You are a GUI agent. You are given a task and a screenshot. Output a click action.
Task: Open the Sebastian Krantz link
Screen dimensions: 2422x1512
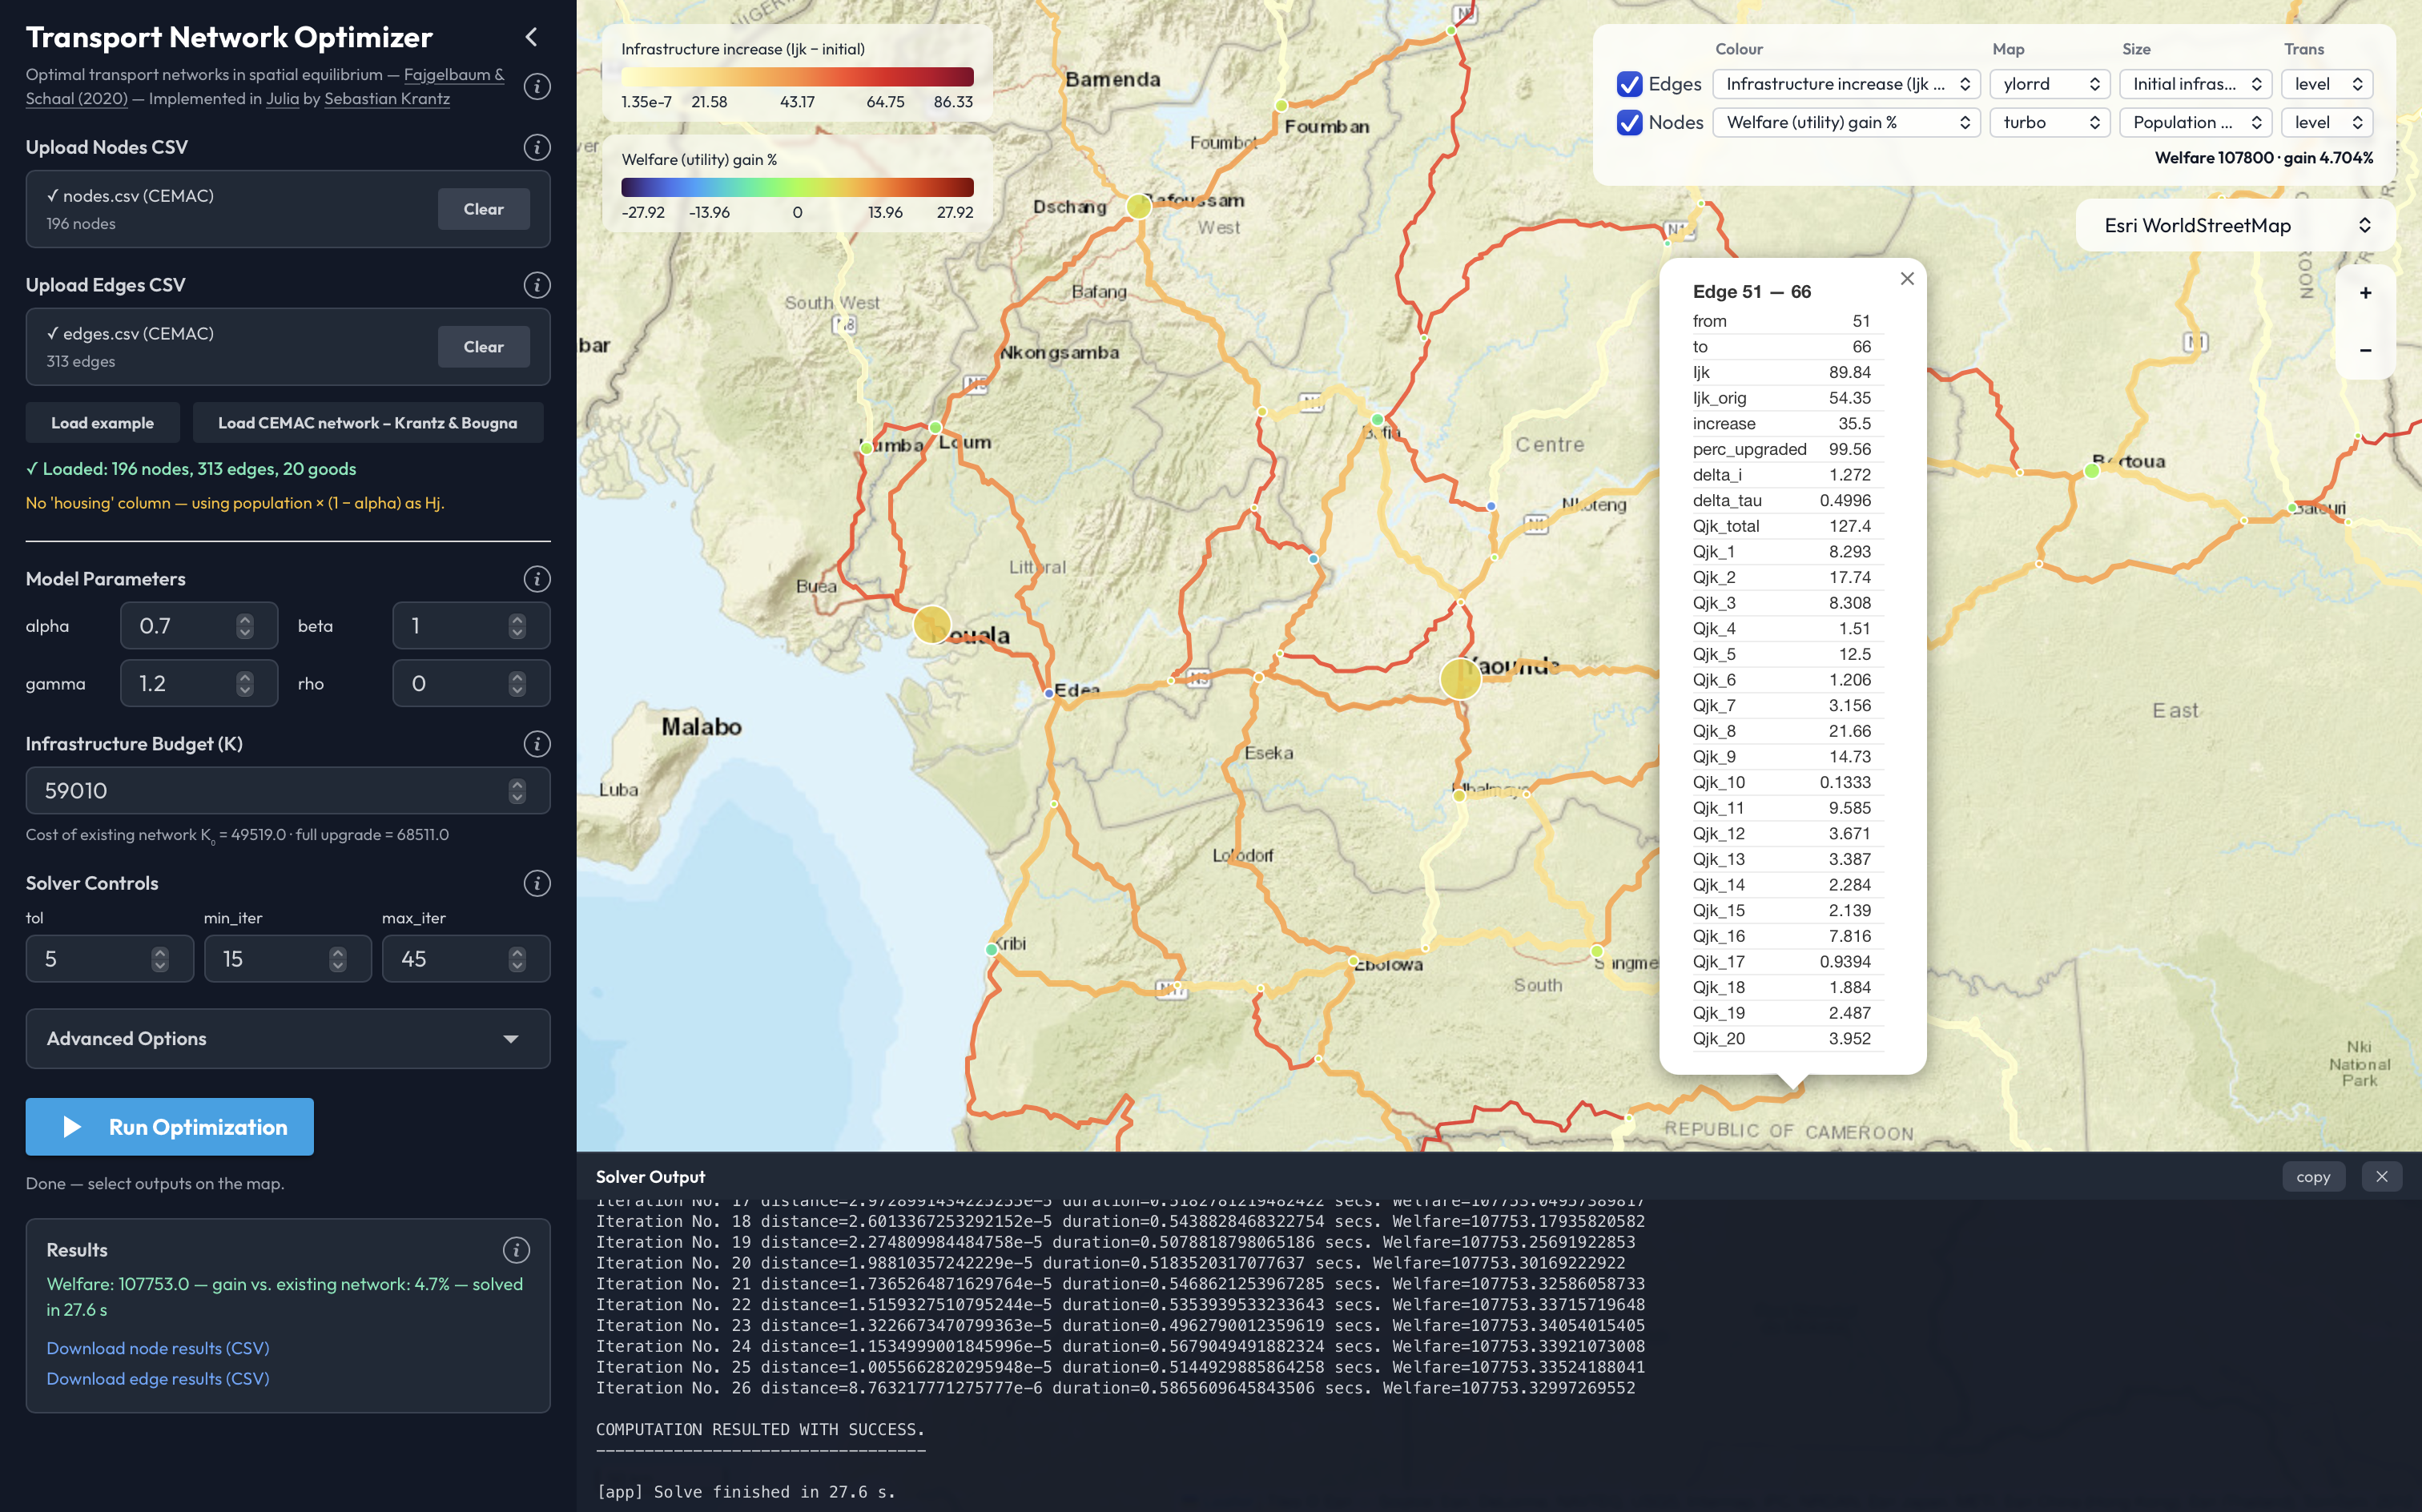tap(387, 99)
